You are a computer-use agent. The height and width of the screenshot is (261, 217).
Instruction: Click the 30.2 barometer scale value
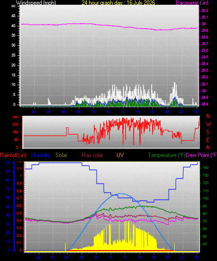click(x=205, y=10)
